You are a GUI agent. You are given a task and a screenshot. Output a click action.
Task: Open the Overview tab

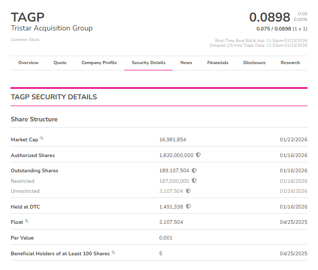(28, 63)
